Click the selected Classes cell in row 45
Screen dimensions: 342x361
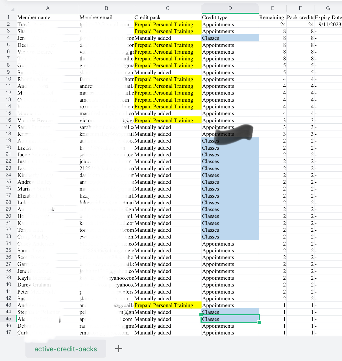coord(230,319)
